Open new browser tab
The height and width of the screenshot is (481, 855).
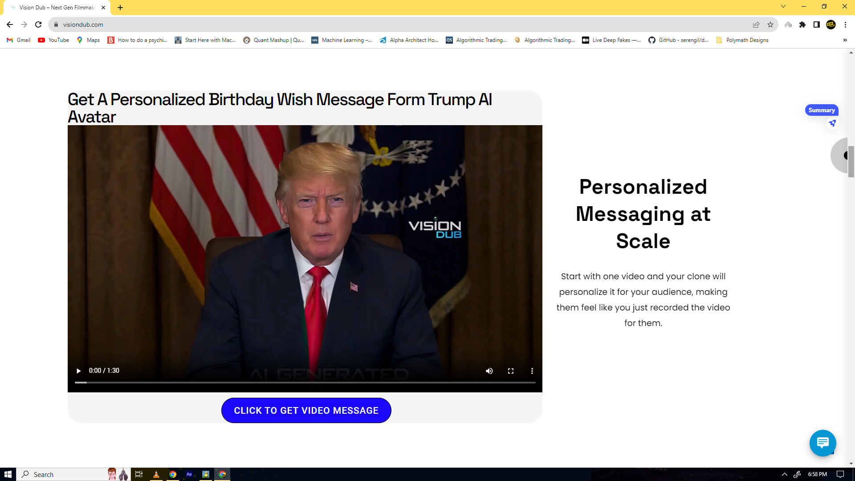(x=120, y=8)
